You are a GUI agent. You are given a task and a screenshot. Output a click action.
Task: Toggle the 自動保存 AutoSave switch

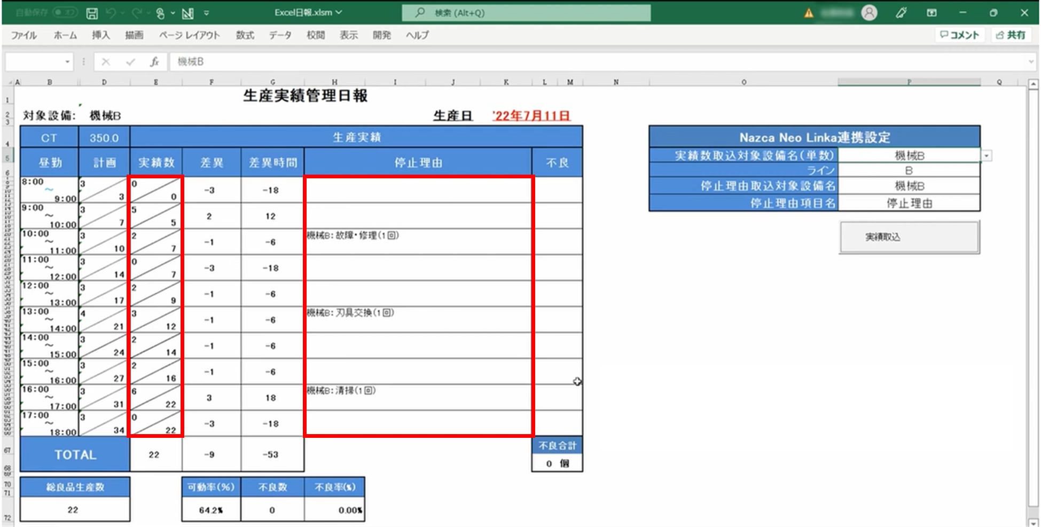[65, 12]
